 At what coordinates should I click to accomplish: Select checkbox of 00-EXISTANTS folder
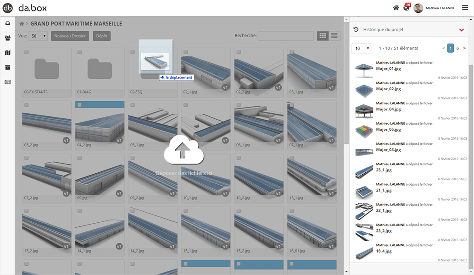point(27,52)
